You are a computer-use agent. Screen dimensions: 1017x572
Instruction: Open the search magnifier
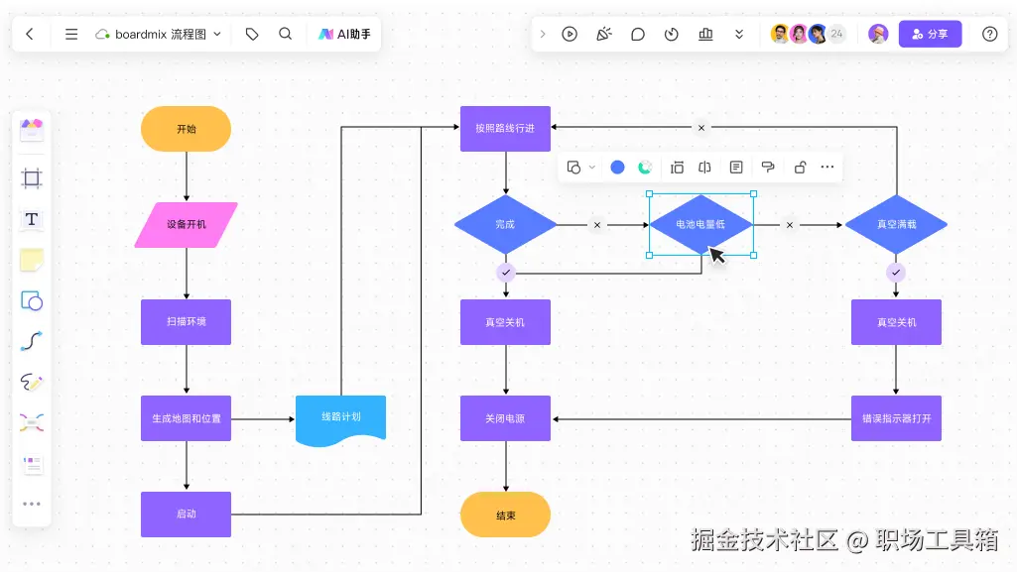pos(286,34)
